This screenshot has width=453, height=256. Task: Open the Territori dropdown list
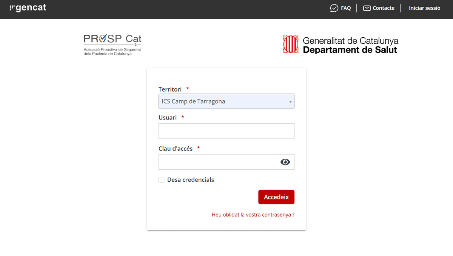coord(226,101)
